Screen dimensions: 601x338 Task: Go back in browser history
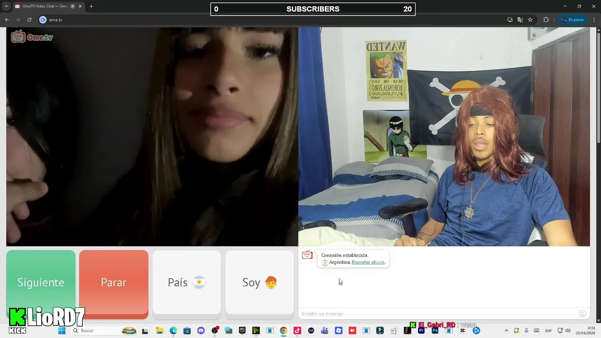tap(7, 20)
